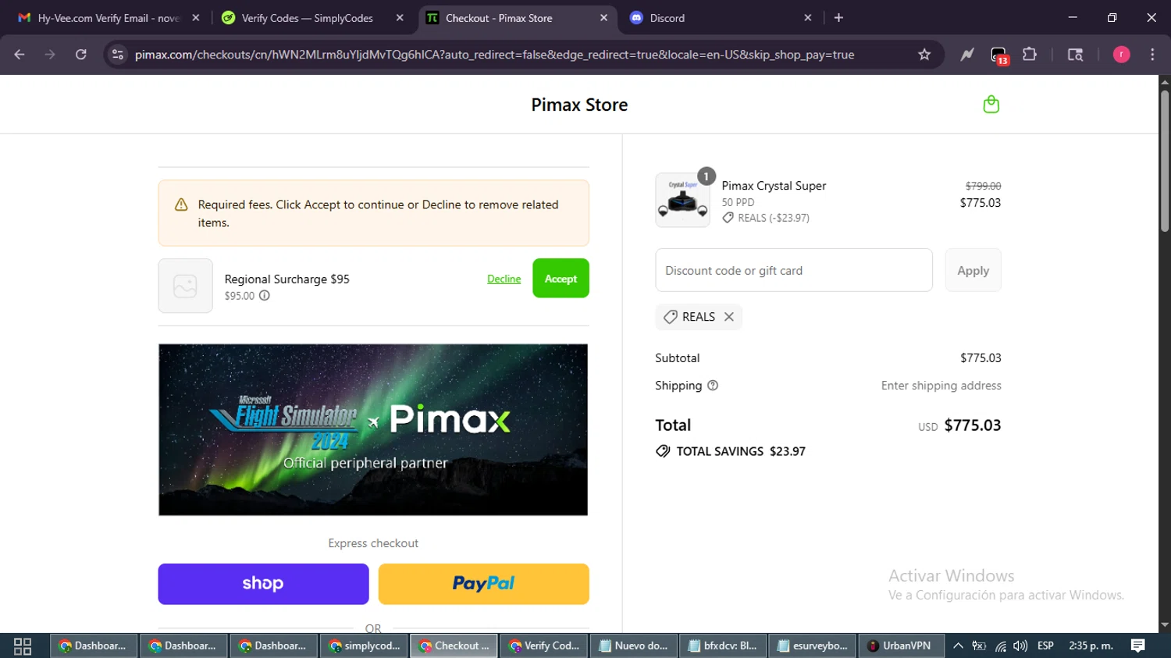Open the shopping bag cart icon

[x=991, y=104]
